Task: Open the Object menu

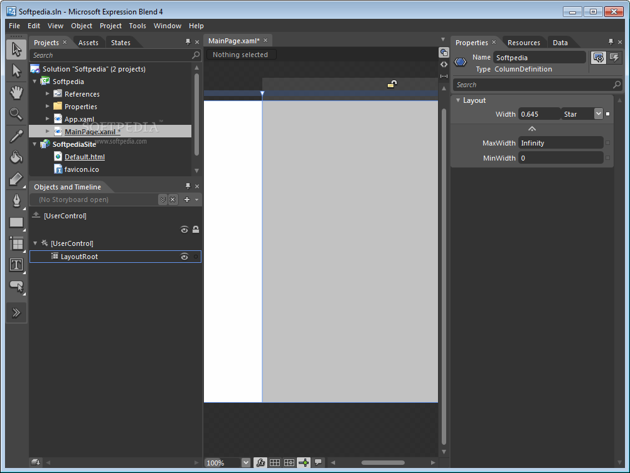Action: pyautogui.click(x=82, y=26)
